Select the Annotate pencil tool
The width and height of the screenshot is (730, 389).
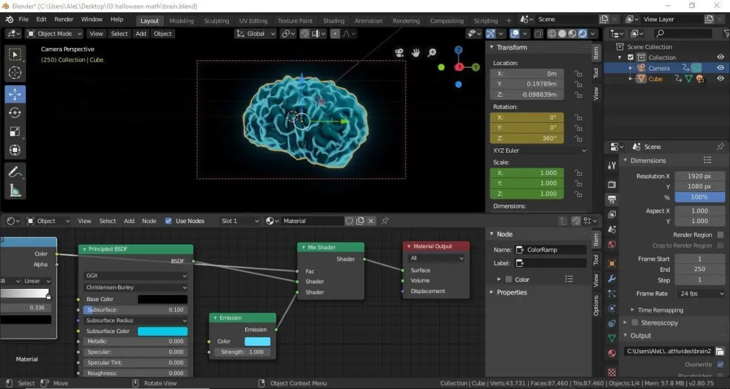pos(15,172)
